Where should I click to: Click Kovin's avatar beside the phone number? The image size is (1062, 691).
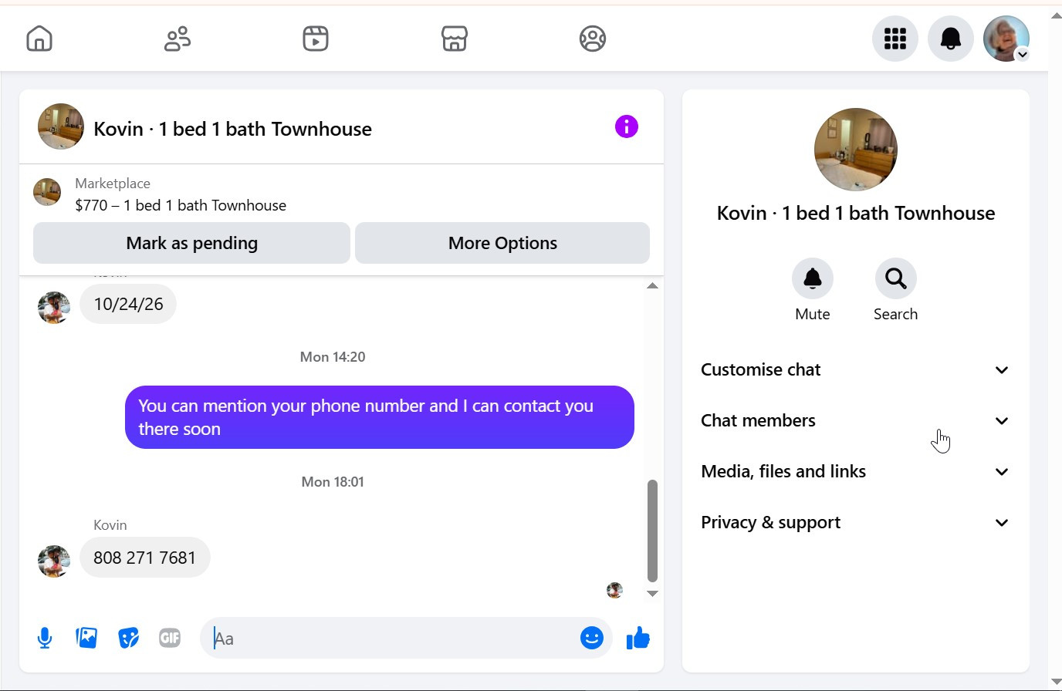coord(54,561)
